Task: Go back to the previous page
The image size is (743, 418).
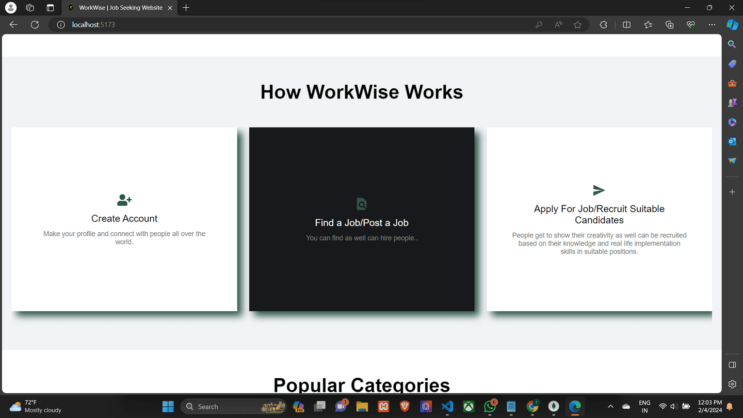Action: pos(13,24)
